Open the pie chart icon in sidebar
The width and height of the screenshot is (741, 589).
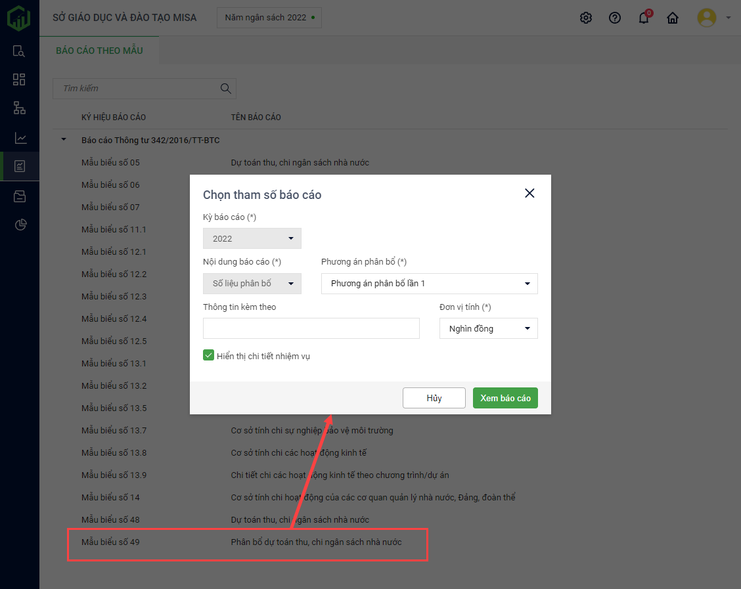tap(20, 225)
